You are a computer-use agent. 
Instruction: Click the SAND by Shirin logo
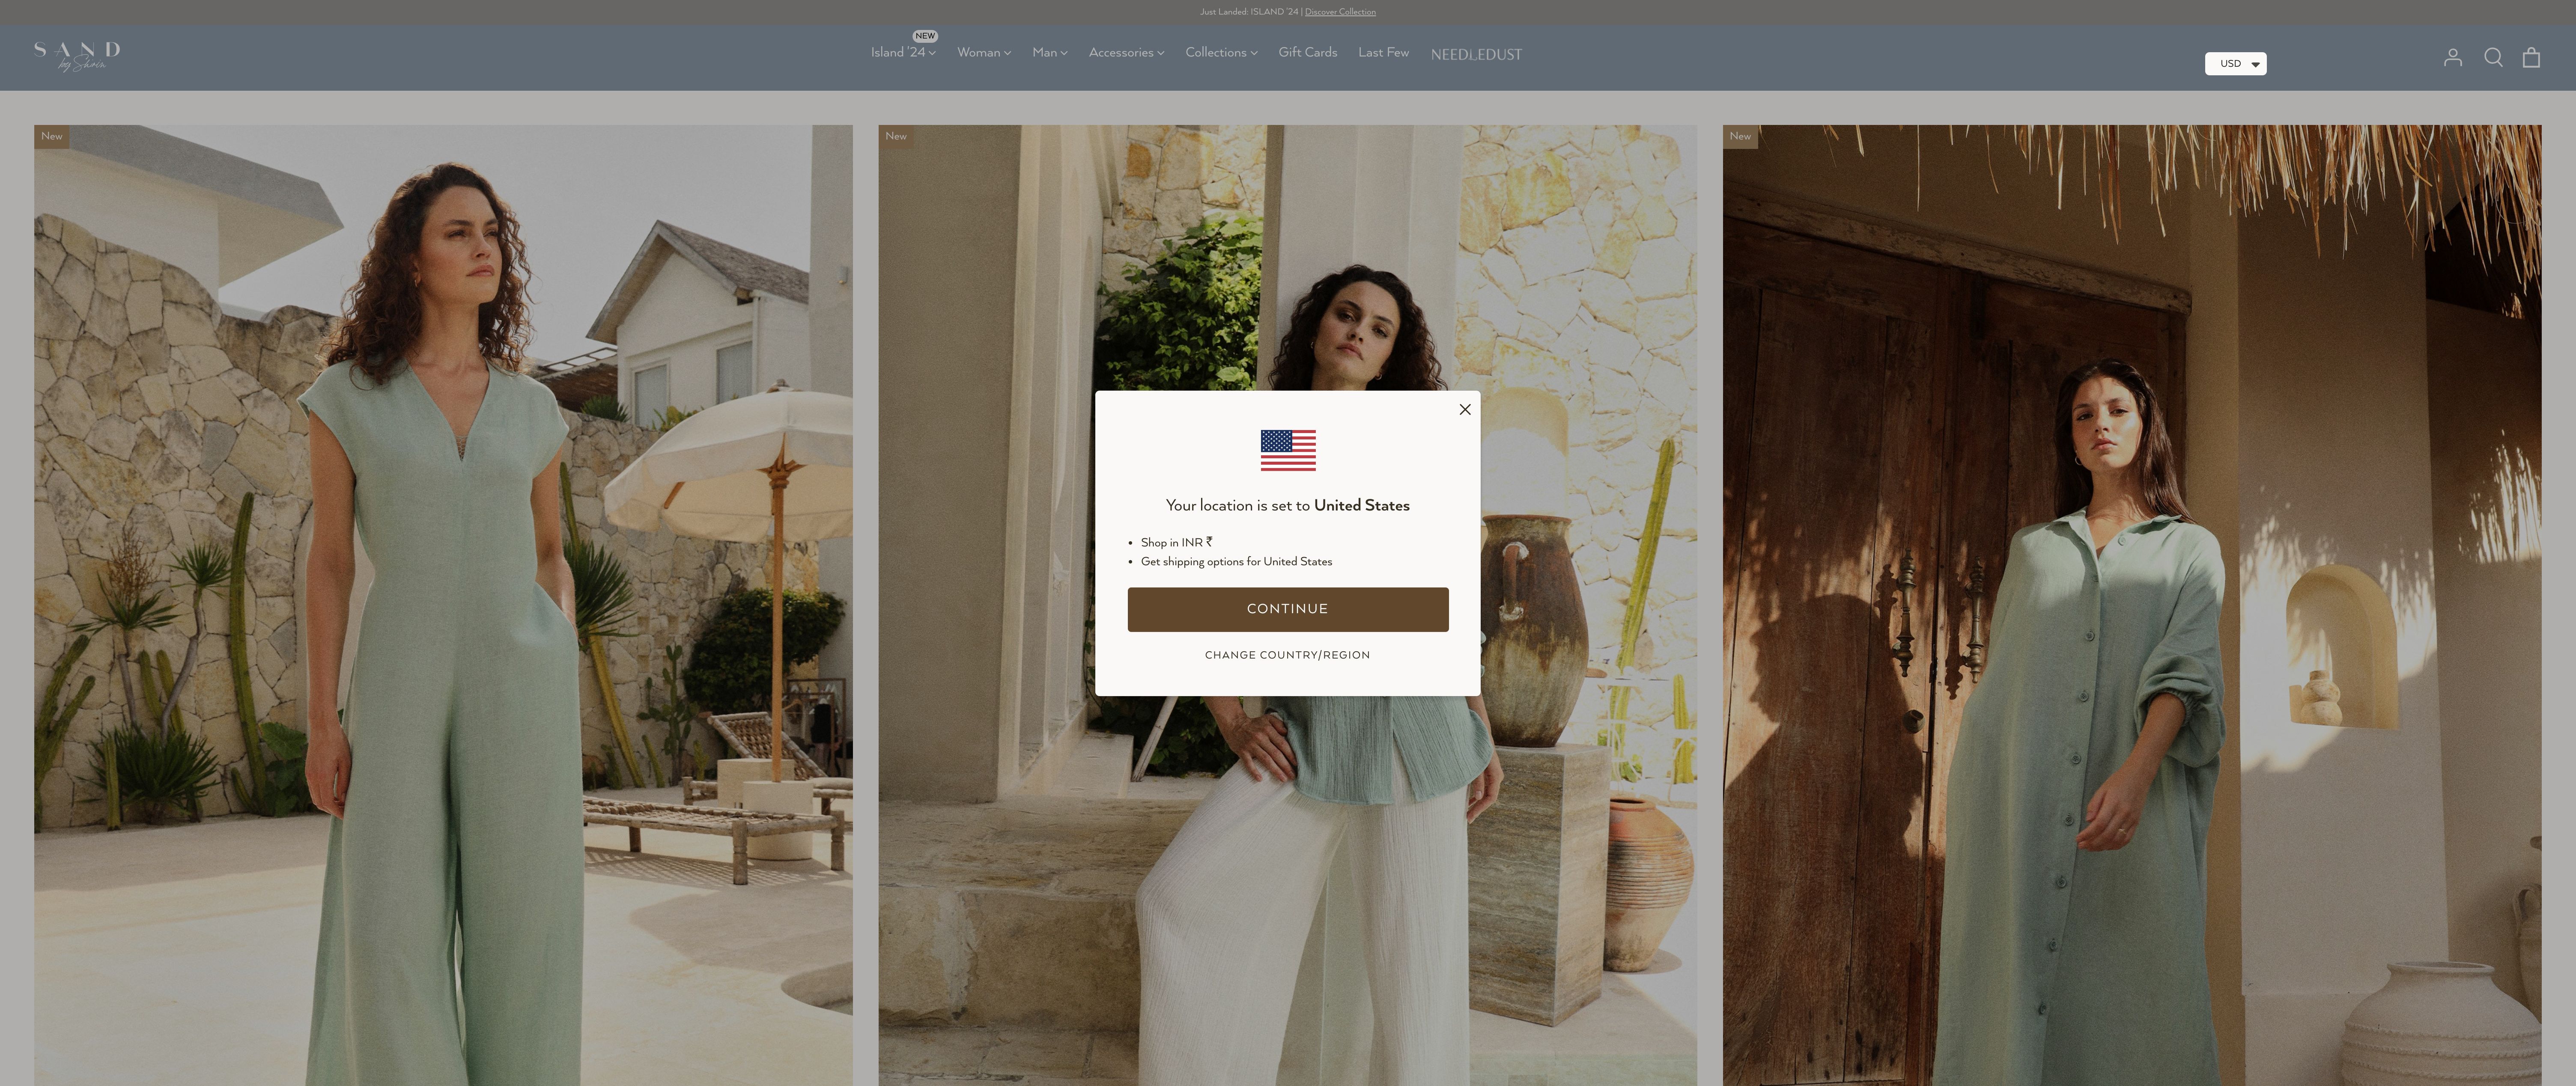click(77, 56)
